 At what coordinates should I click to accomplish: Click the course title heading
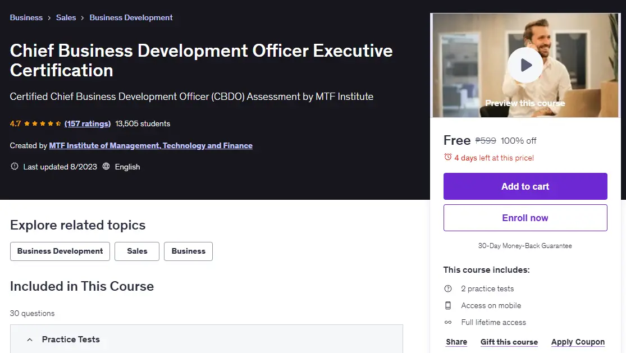(x=201, y=61)
